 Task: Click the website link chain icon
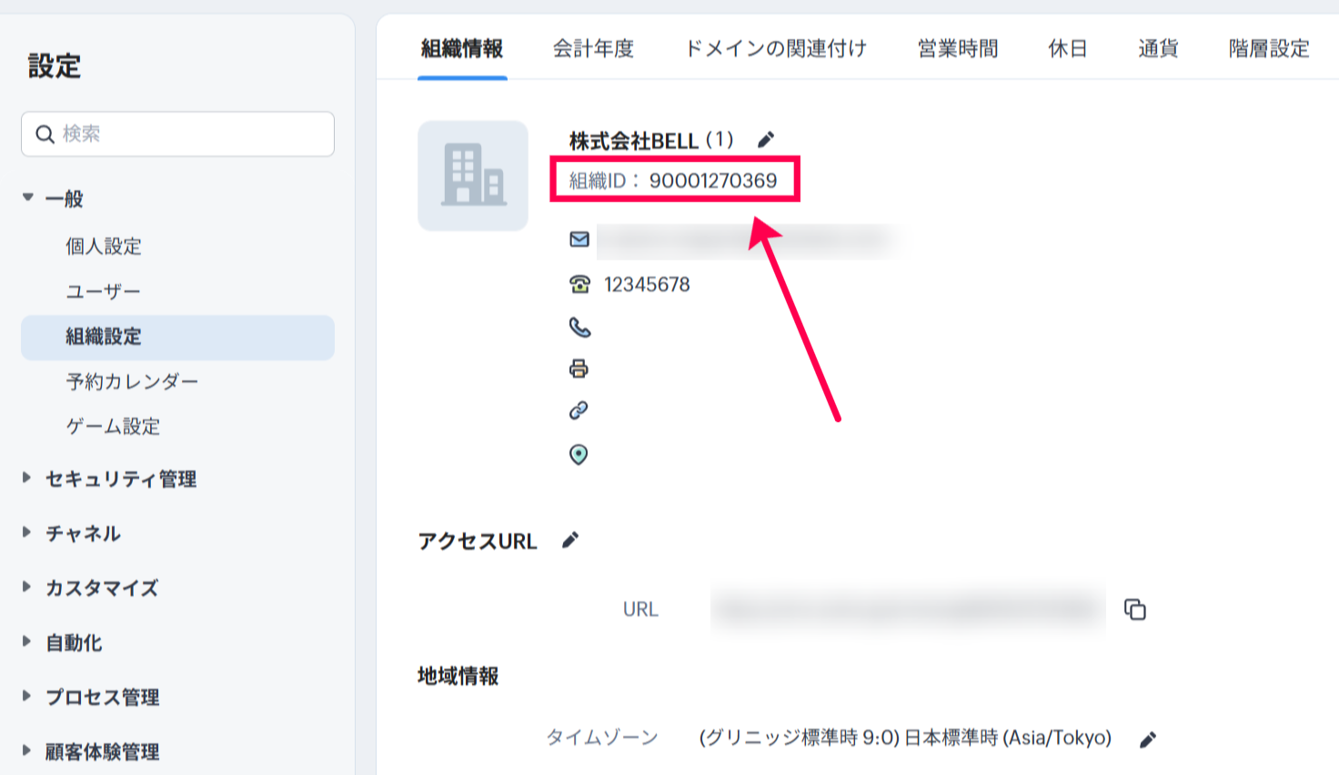(x=579, y=411)
